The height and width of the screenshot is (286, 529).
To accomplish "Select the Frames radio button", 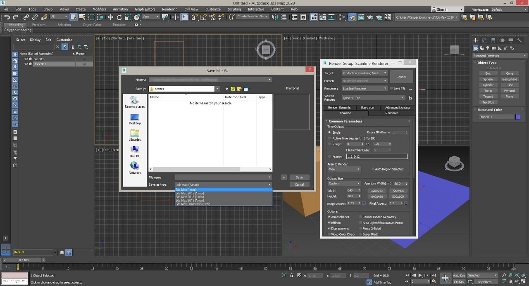I will click(x=330, y=157).
